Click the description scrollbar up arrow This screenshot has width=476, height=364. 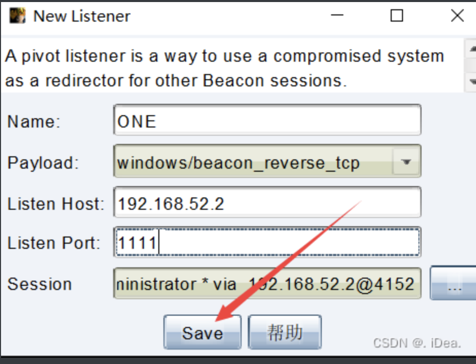(471, 48)
